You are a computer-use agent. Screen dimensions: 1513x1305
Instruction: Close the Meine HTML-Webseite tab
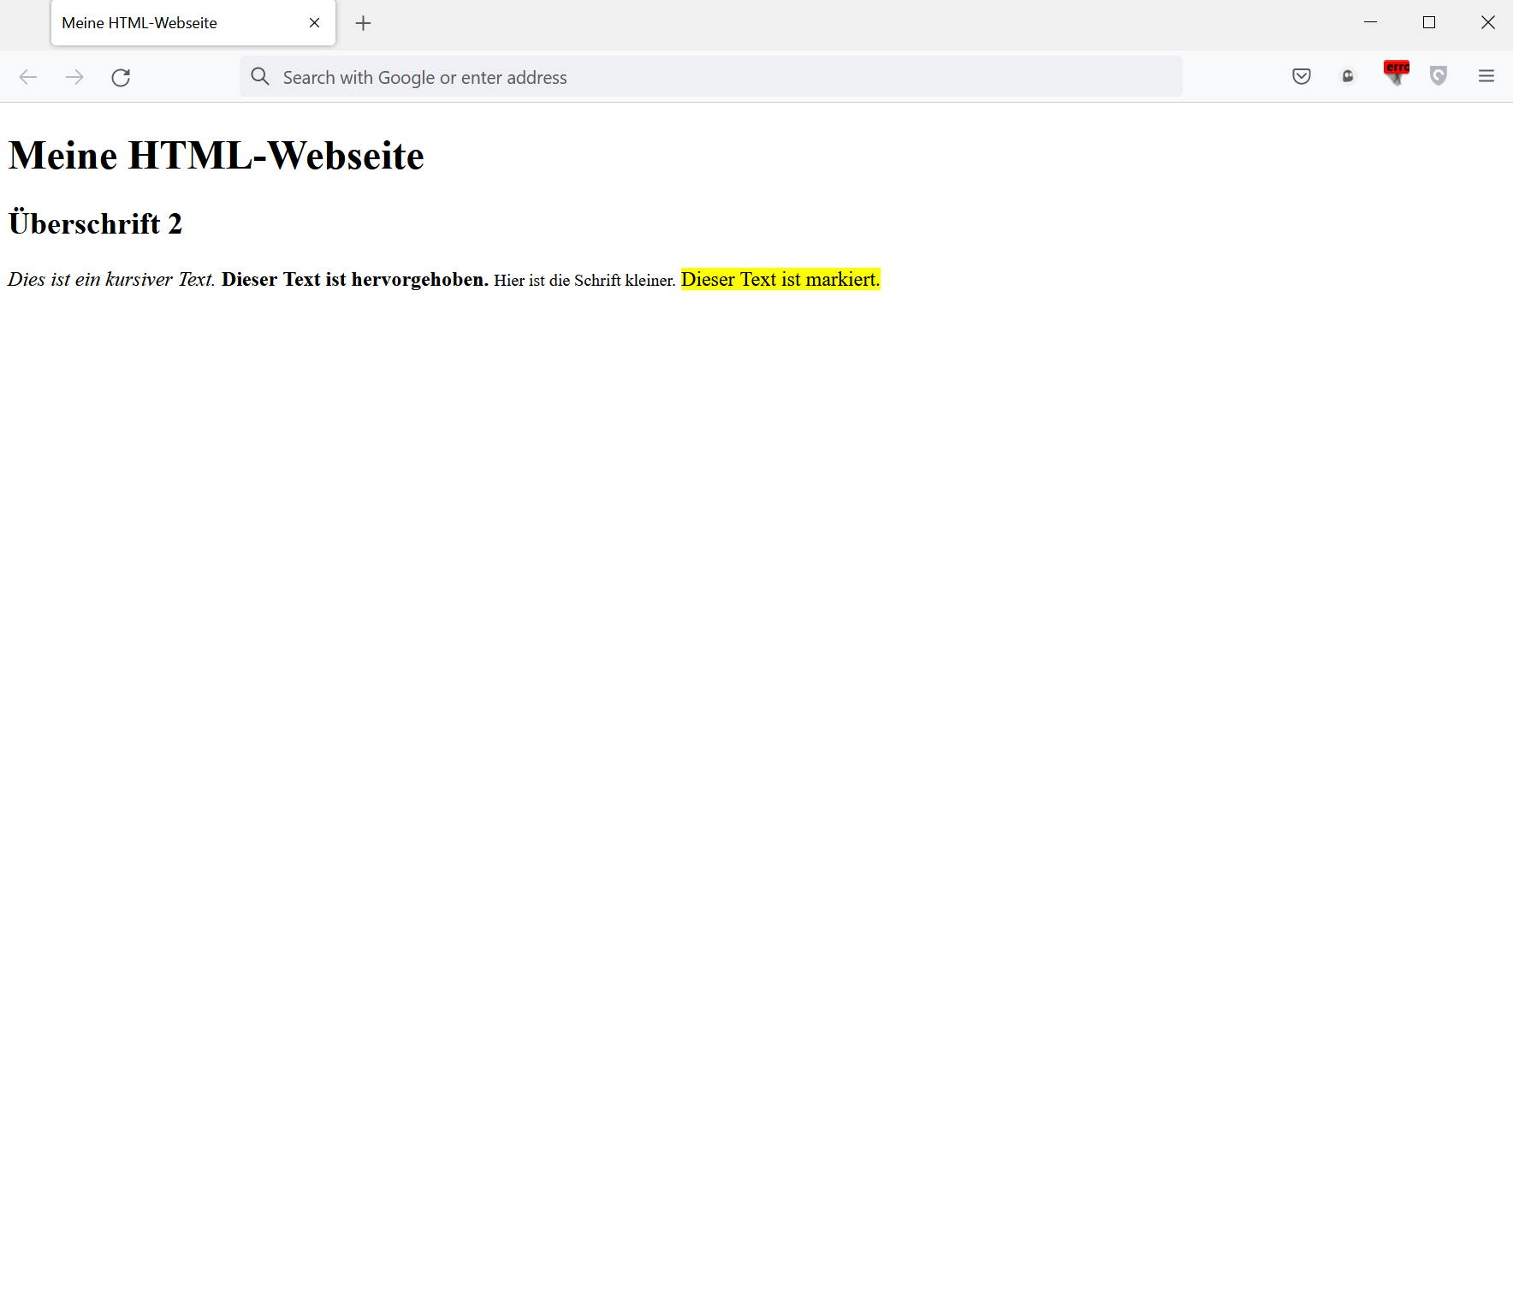[314, 23]
